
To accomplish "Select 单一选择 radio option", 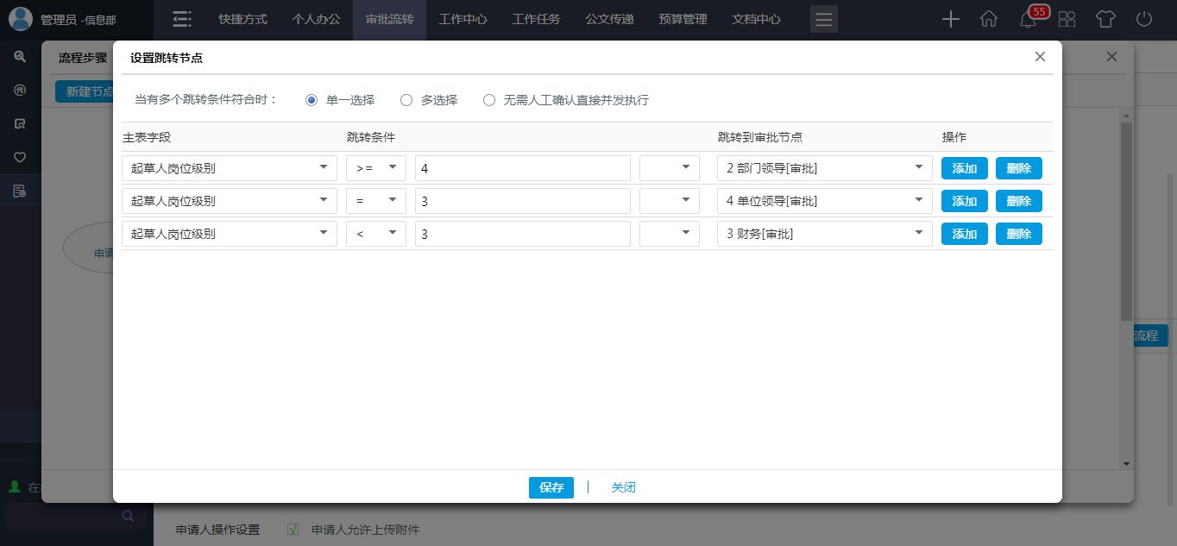I will pyautogui.click(x=312, y=100).
